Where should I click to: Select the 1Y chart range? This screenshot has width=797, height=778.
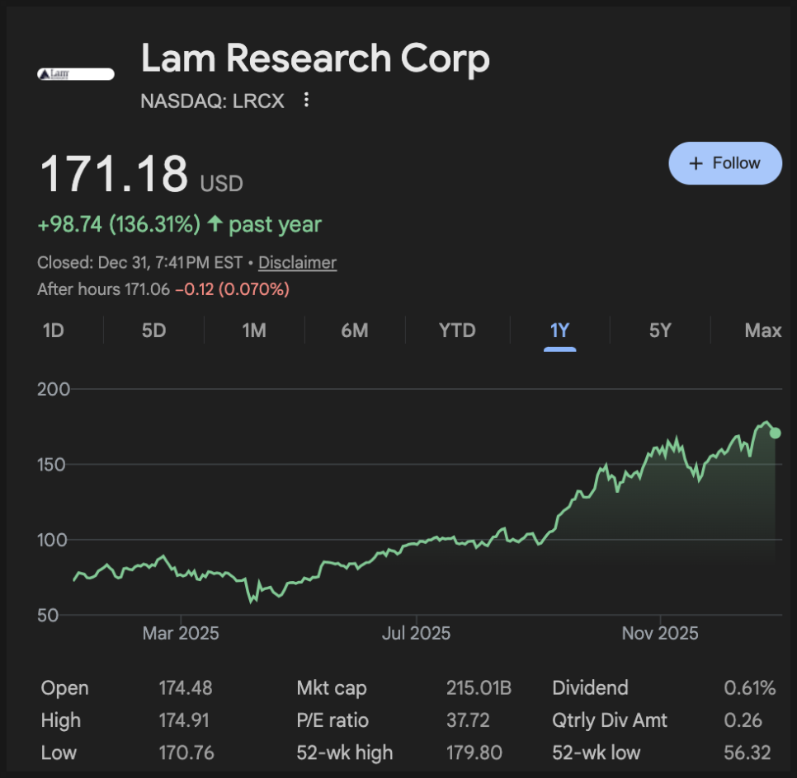click(559, 330)
